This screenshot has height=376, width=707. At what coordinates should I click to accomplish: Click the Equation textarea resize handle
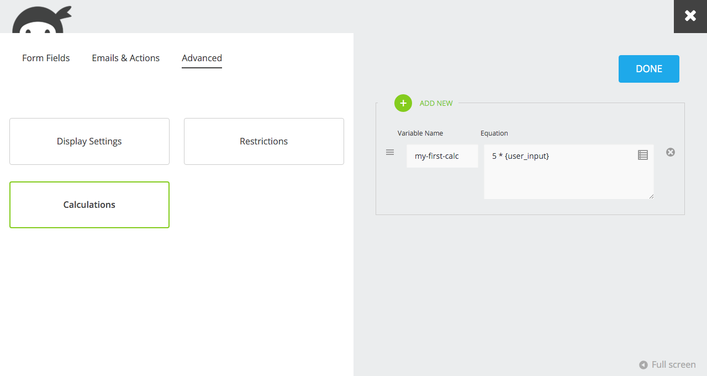click(x=651, y=196)
